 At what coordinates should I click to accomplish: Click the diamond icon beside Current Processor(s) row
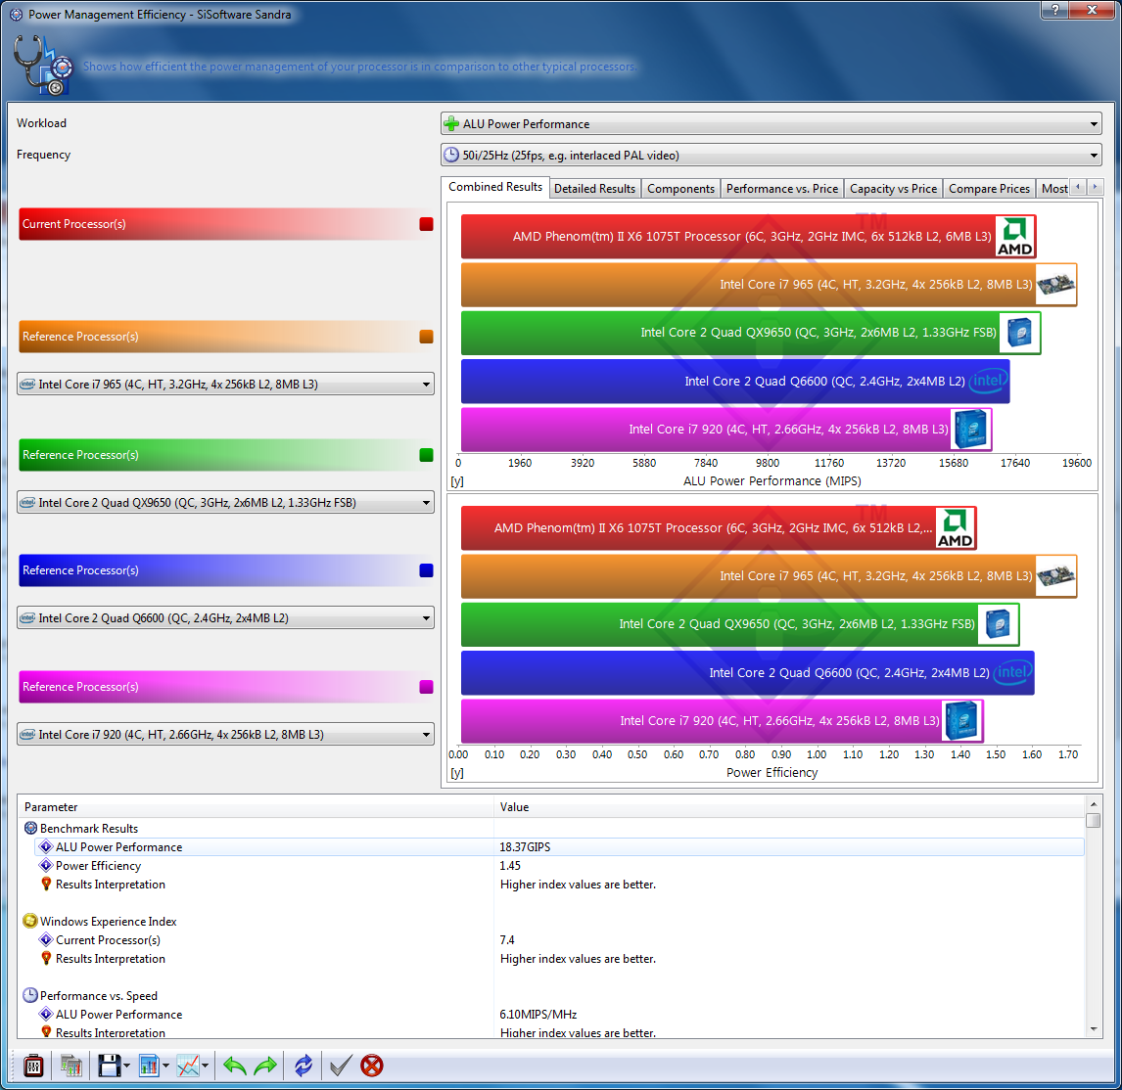[47, 939]
